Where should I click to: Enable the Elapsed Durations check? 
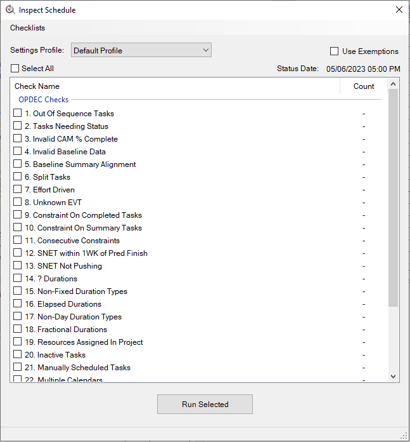[x=18, y=304]
